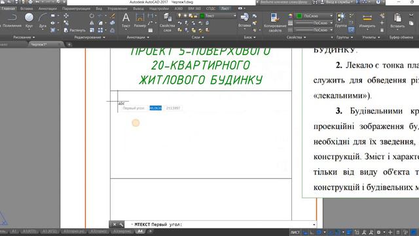Open the command line history arrow
419x236 pixels.
coord(314,224)
